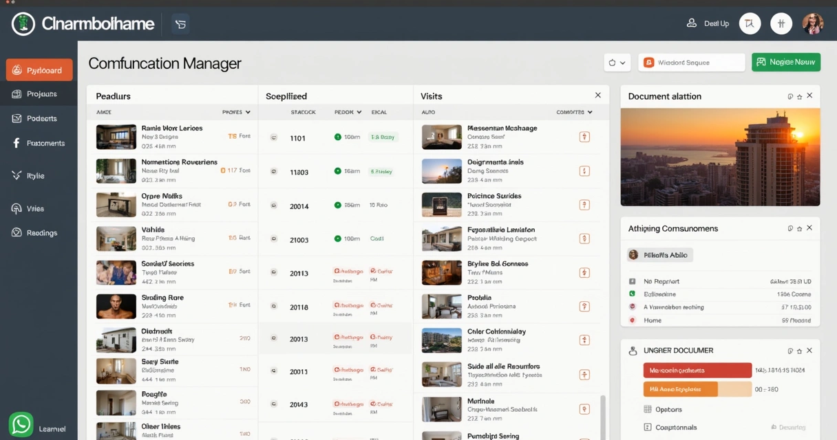Toggle the round icon in row 21003

coord(274,239)
